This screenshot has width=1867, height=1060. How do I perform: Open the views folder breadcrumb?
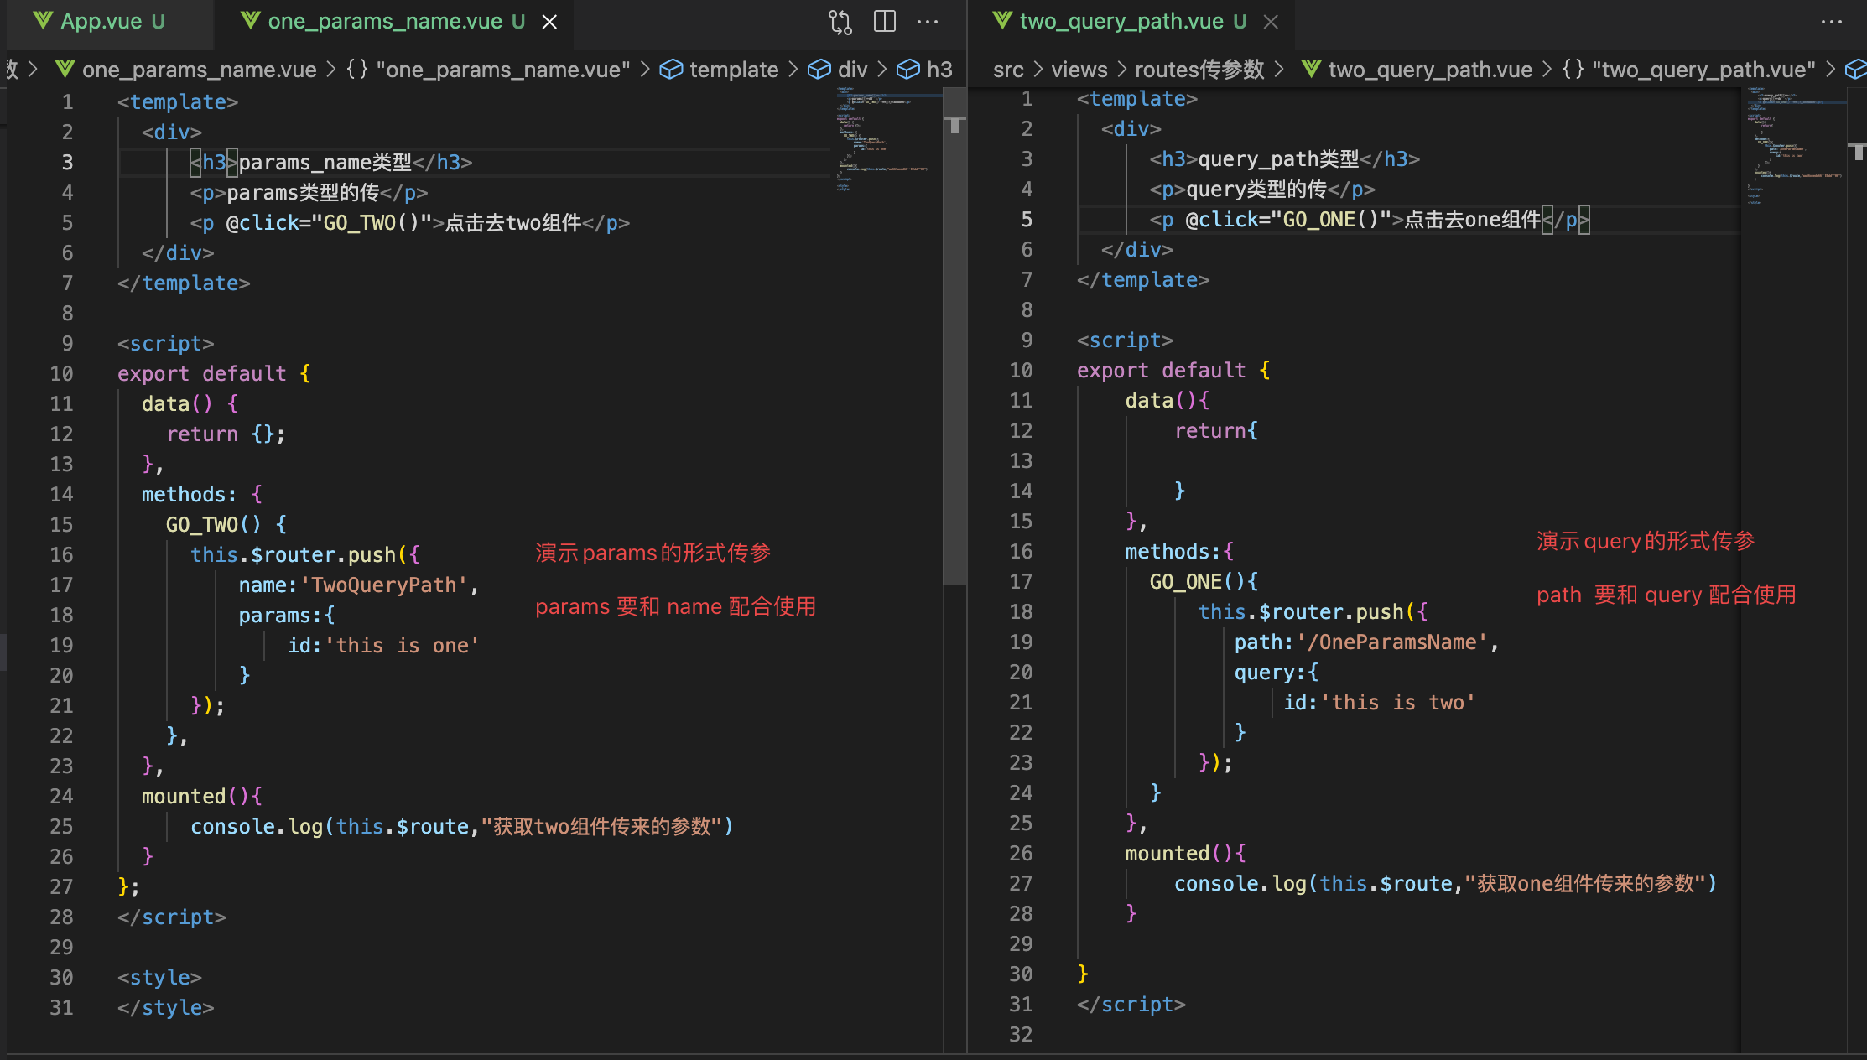pyautogui.click(x=1079, y=70)
